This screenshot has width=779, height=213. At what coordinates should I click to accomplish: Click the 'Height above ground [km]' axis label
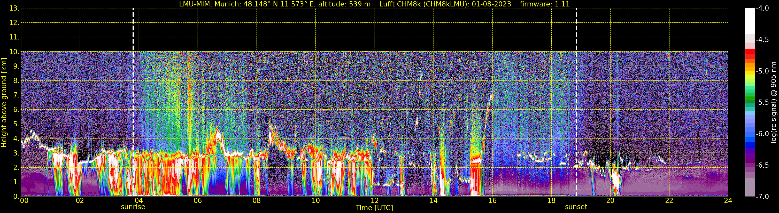click(4, 103)
